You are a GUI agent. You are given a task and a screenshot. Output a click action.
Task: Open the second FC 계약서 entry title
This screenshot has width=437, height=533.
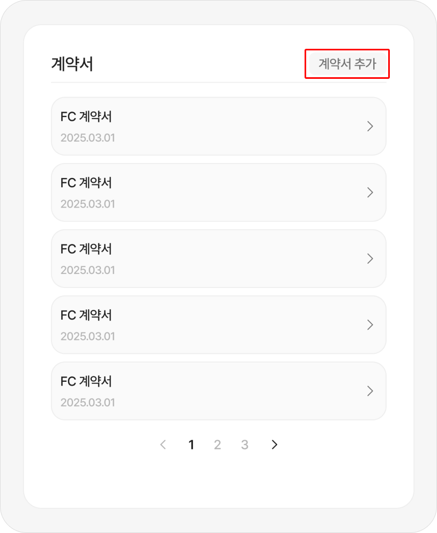(86, 183)
